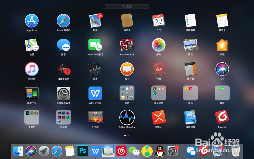Open Safari from the Dock
254x159 pixels.
point(57,151)
